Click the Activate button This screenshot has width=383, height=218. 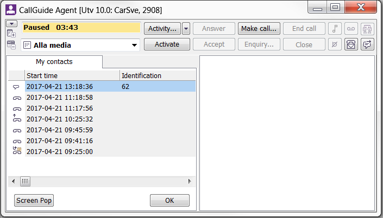167,44
